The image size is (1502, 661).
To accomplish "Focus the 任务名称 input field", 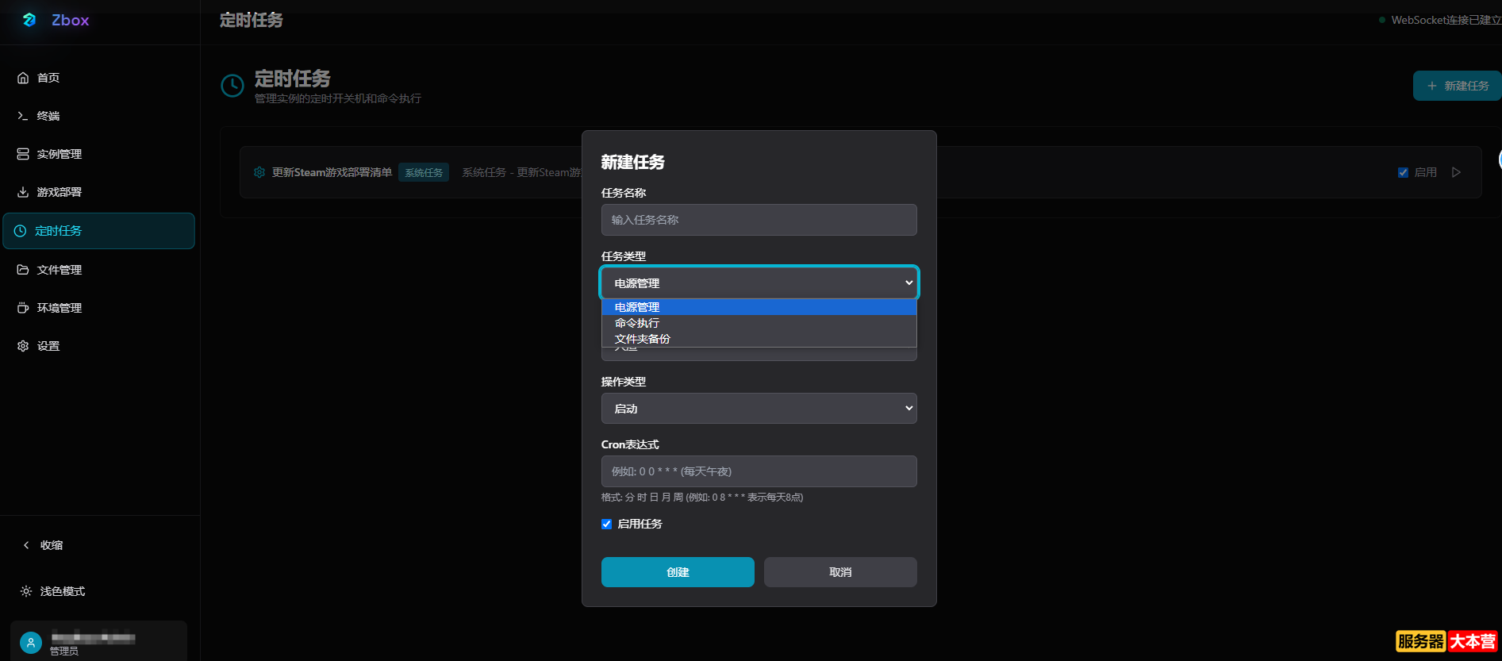I will (x=759, y=220).
